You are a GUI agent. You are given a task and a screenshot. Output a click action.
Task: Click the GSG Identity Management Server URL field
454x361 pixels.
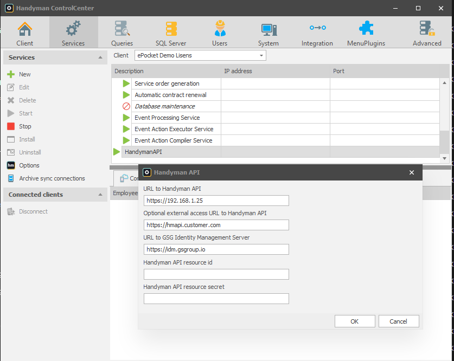(x=216, y=249)
